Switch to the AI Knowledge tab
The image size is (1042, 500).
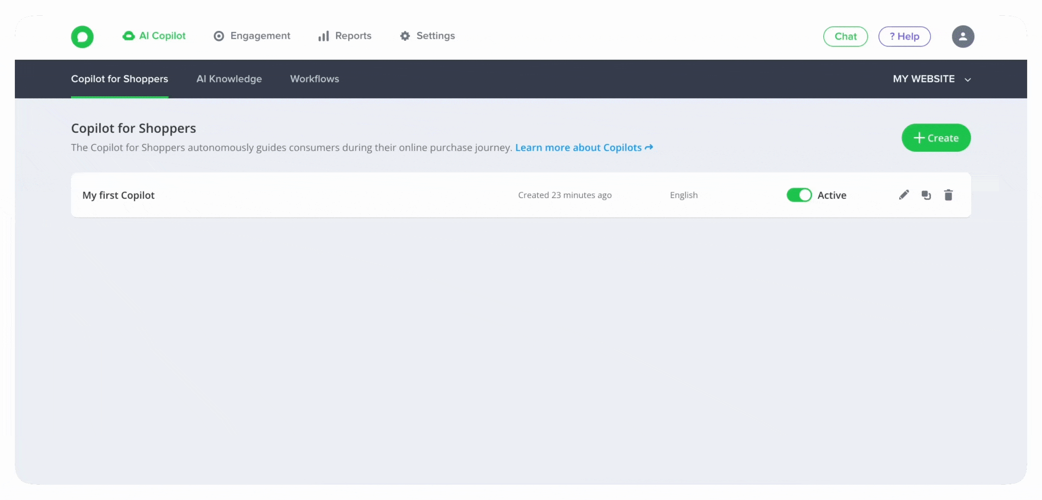point(229,79)
